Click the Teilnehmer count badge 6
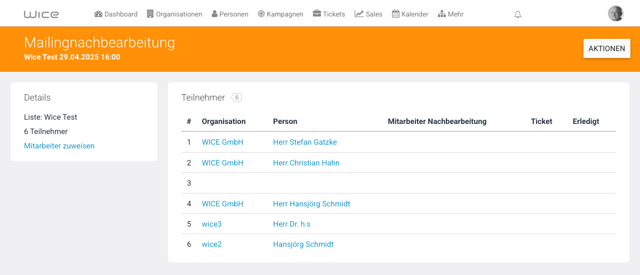 pyautogui.click(x=237, y=97)
